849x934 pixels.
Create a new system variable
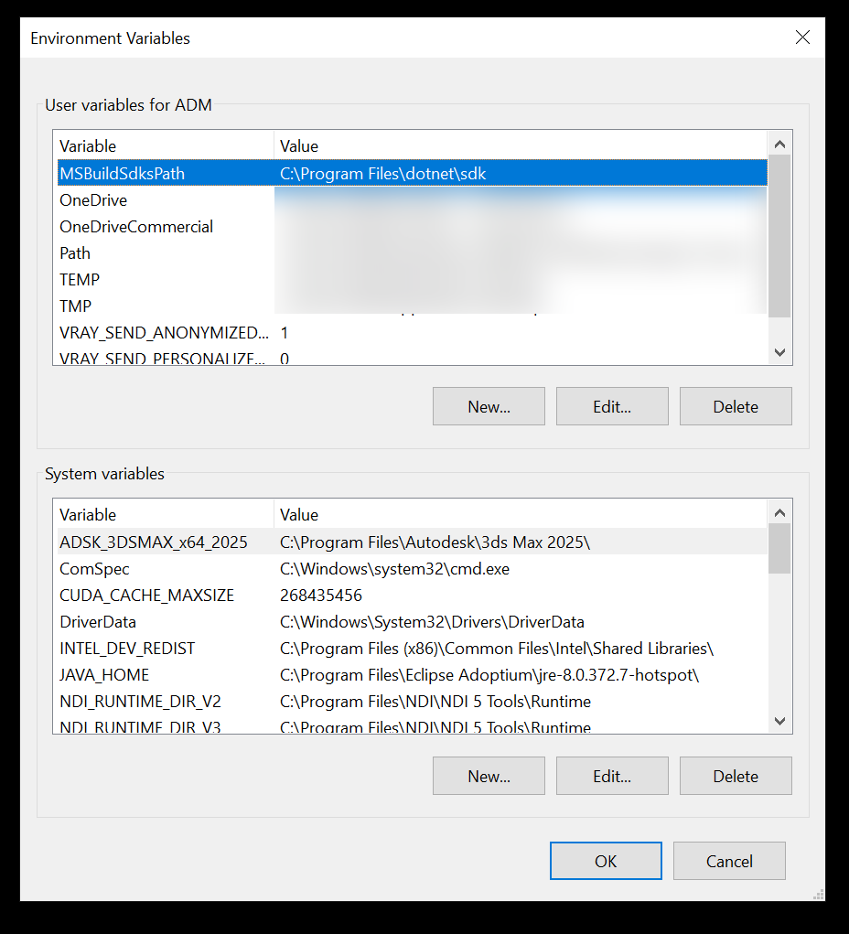coord(489,776)
